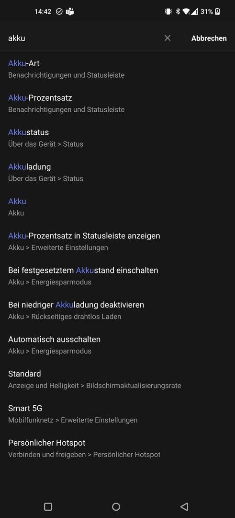This screenshot has width=235, height=518.
Task: Tap the Bluetooth status bar icon
Action: 178,12
